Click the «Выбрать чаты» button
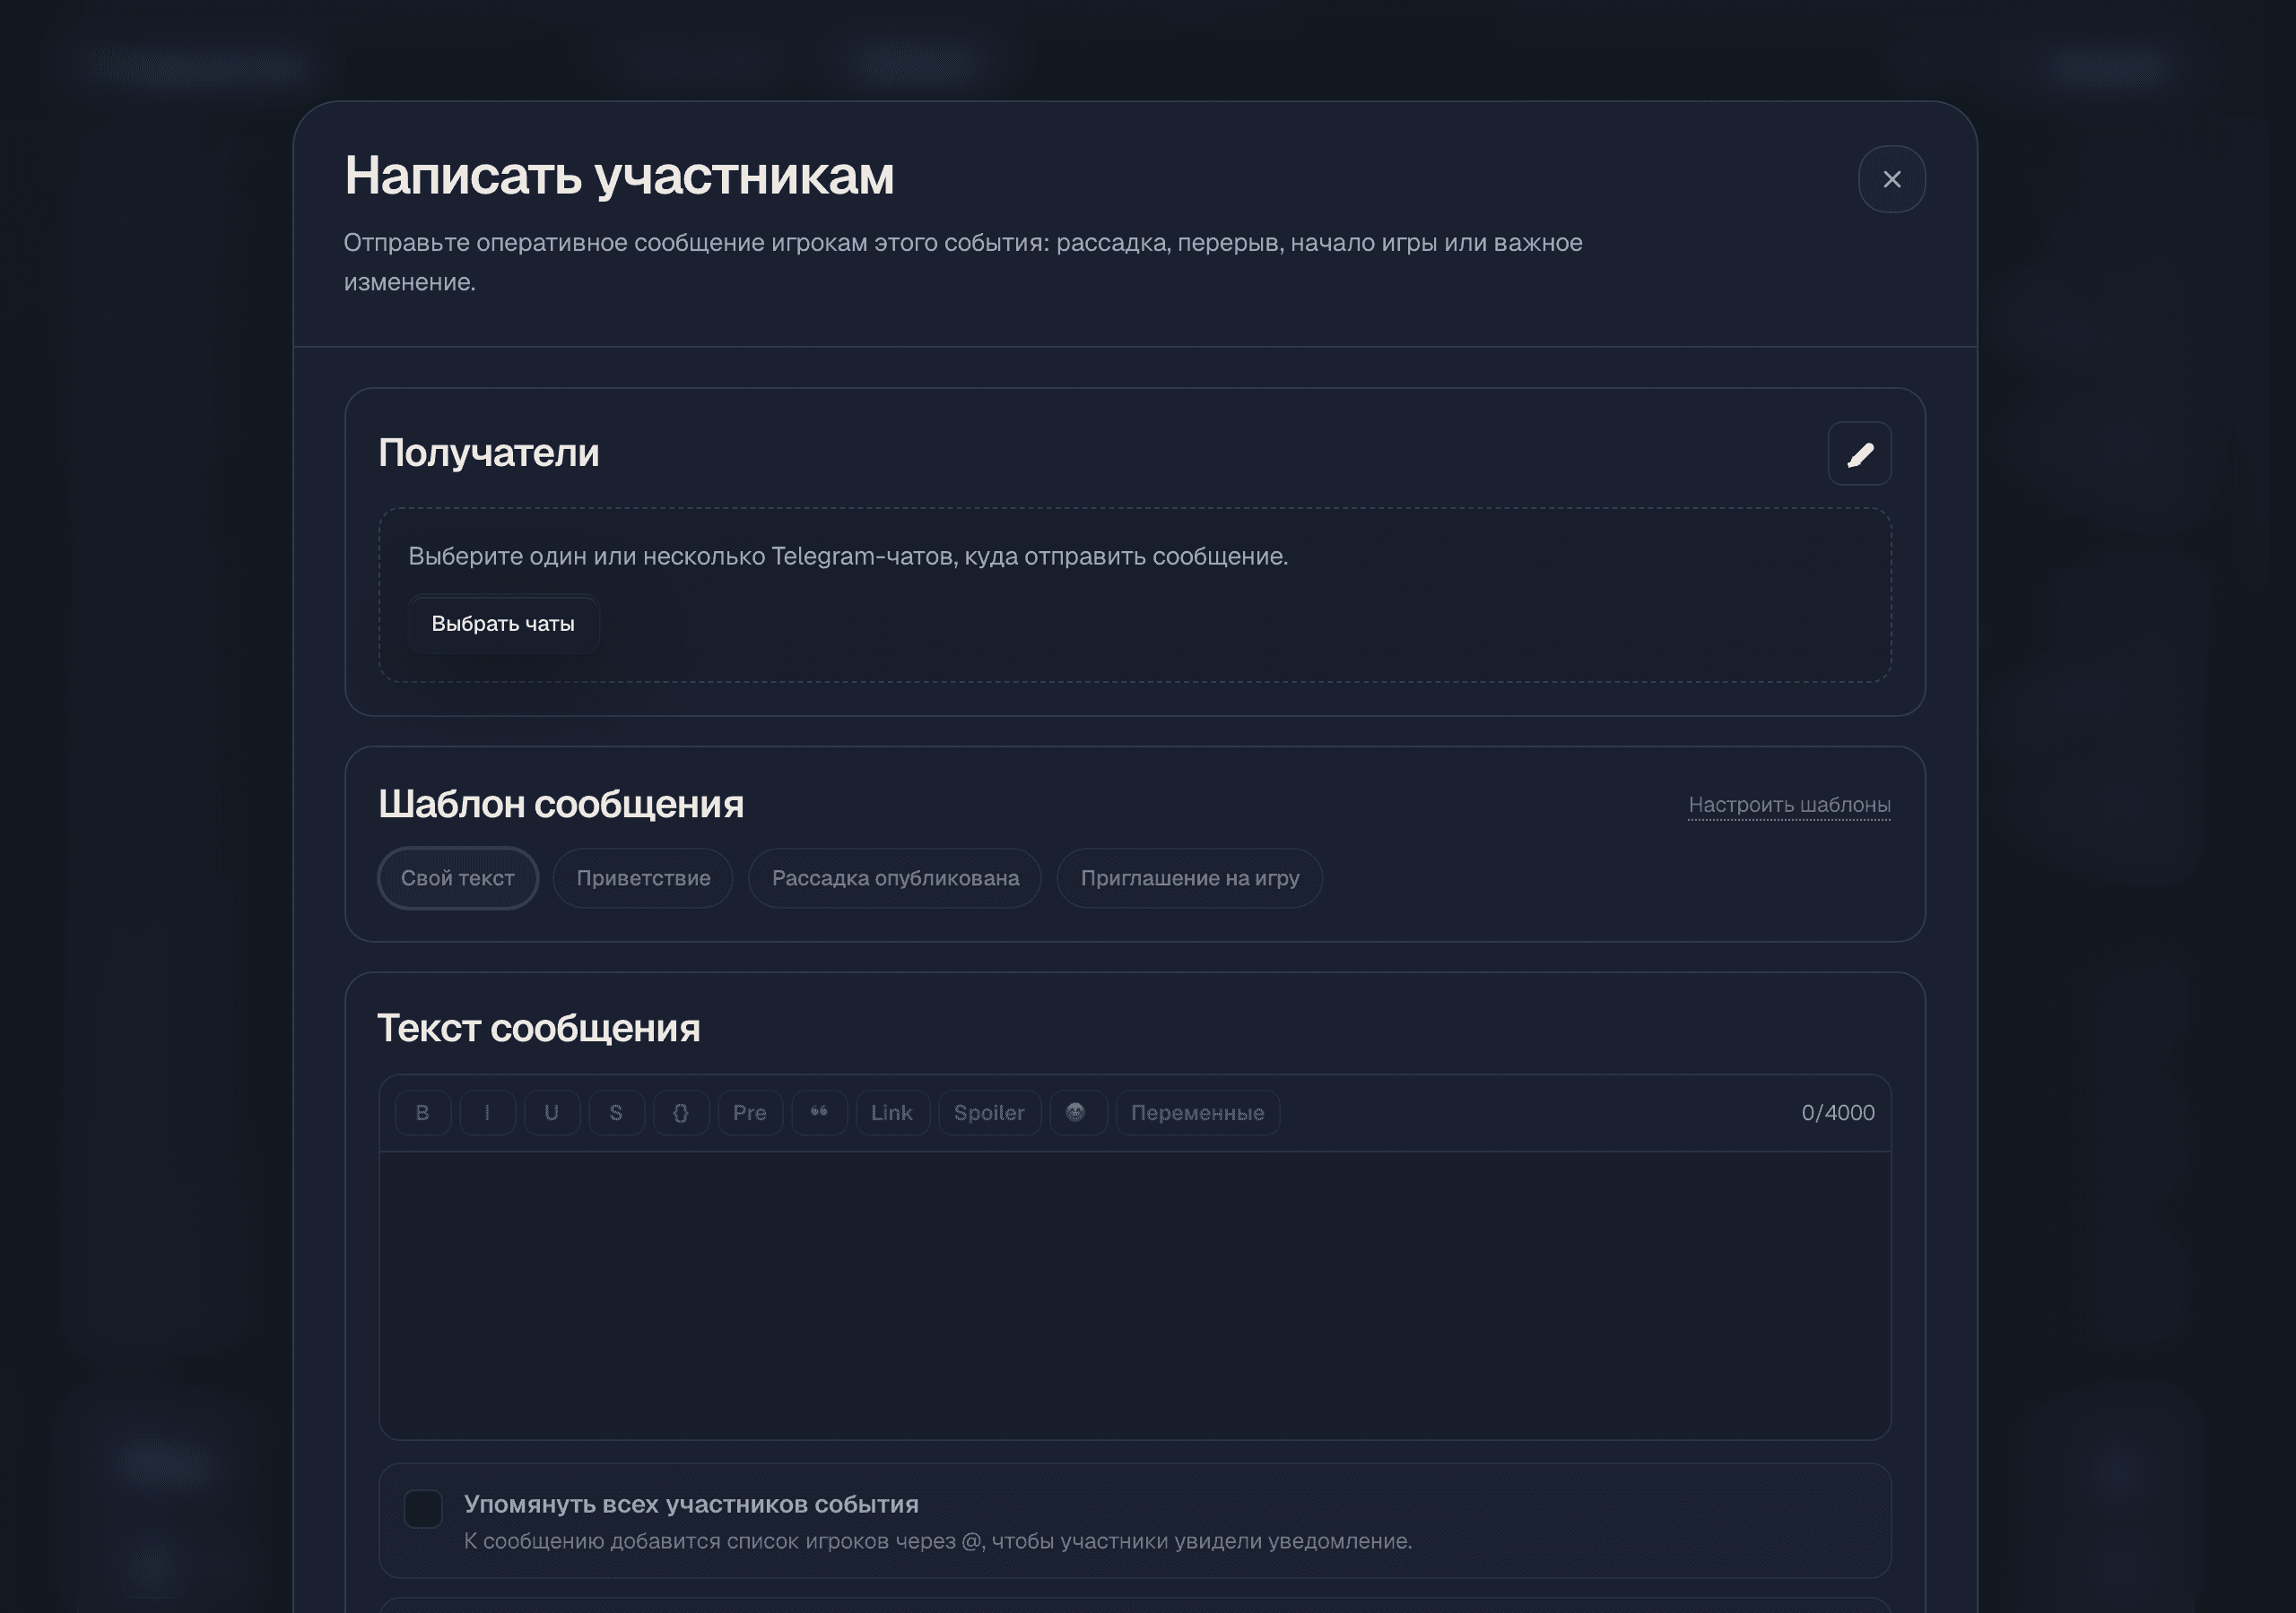This screenshot has height=1613, width=2296. tap(503, 624)
